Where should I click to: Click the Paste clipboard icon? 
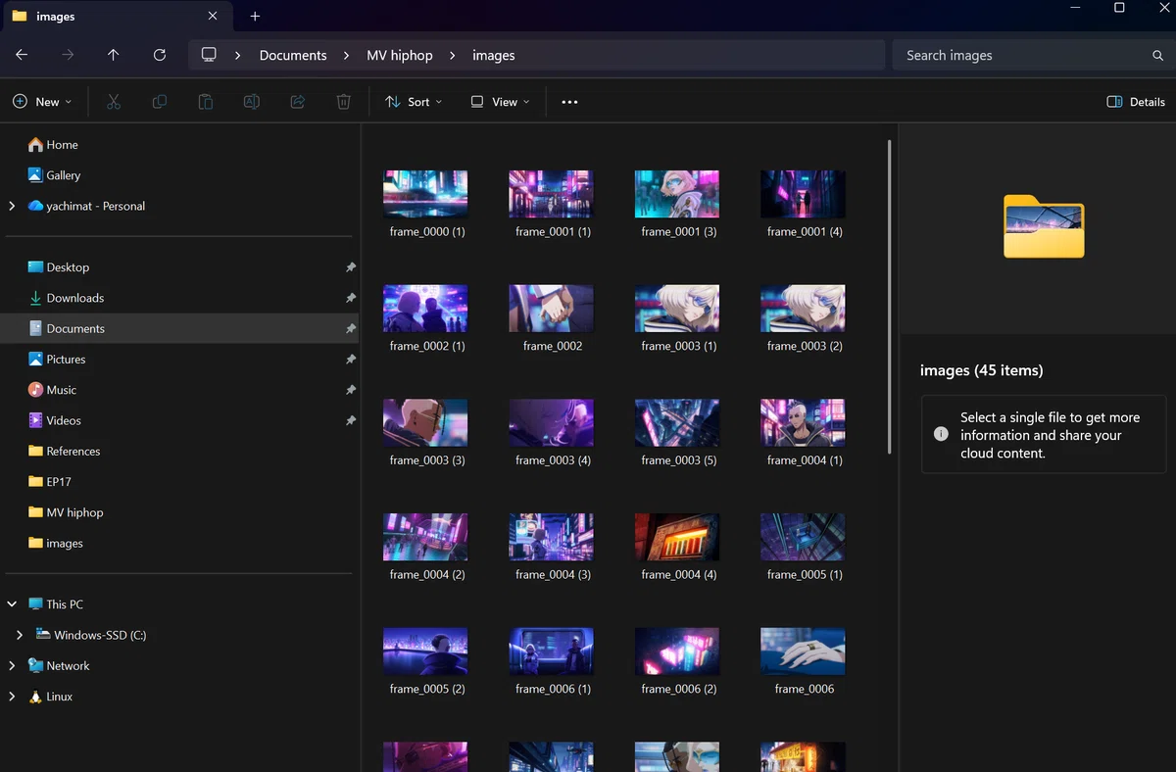point(206,102)
